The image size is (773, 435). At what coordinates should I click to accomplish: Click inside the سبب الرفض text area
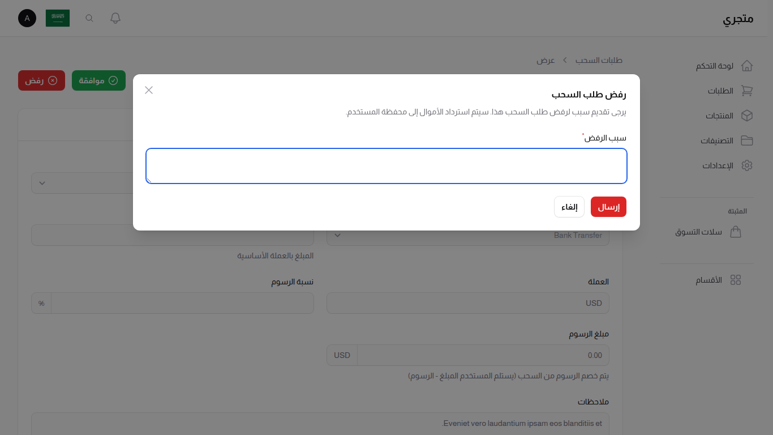[386, 166]
